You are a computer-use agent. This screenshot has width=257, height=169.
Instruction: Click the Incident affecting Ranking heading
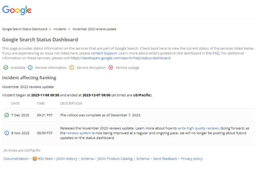coord(29,78)
